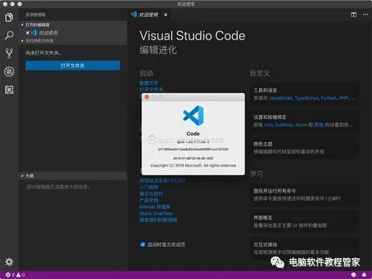Click the 打开文件夹 link under 启动

pos(151,89)
